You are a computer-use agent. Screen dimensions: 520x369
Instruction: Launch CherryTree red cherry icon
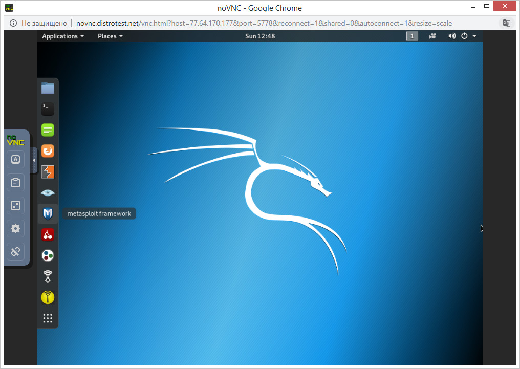coord(48,234)
